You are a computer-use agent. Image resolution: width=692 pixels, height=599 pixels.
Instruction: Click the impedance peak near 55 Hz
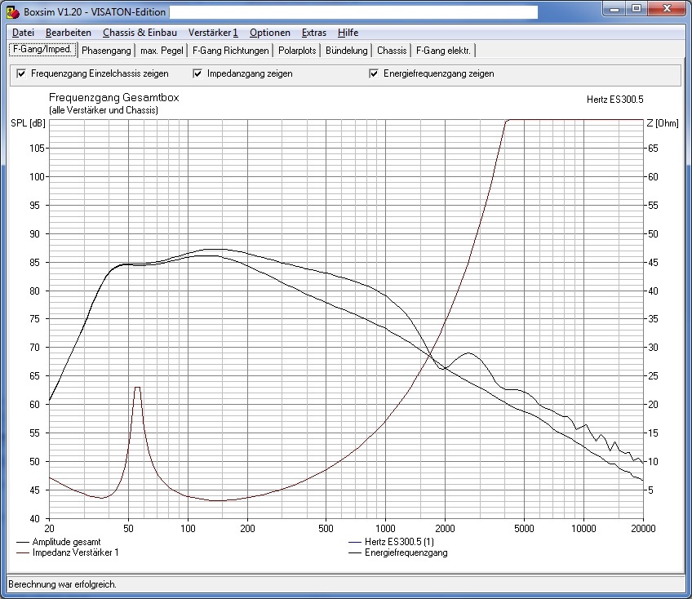pos(137,388)
